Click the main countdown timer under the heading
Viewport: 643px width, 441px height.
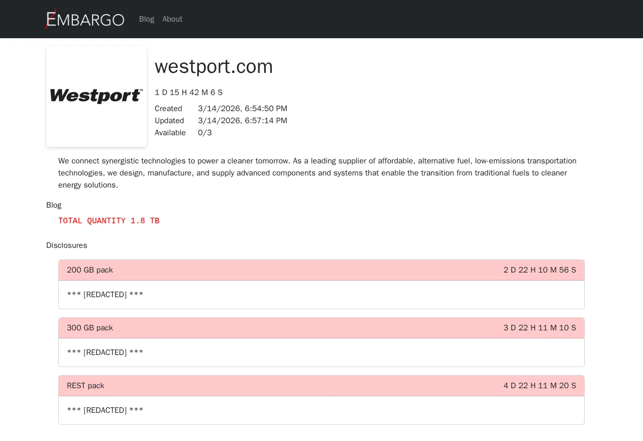pyautogui.click(x=188, y=93)
